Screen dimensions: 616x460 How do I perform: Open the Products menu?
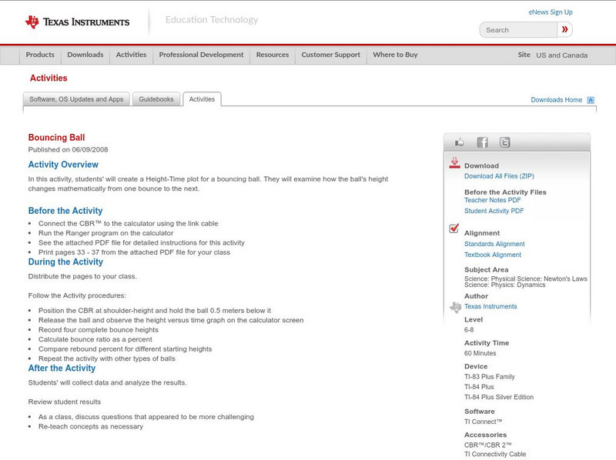tap(40, 55)
